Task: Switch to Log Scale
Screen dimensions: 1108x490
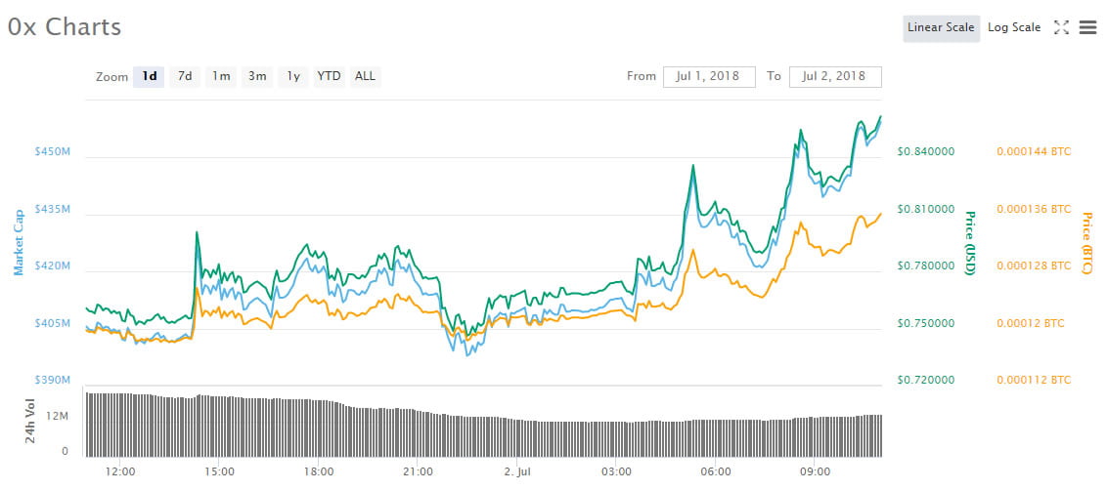Action: [1014, 28]
